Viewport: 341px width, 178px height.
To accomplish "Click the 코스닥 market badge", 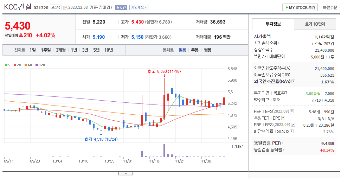I will click(x=56, y=7).
